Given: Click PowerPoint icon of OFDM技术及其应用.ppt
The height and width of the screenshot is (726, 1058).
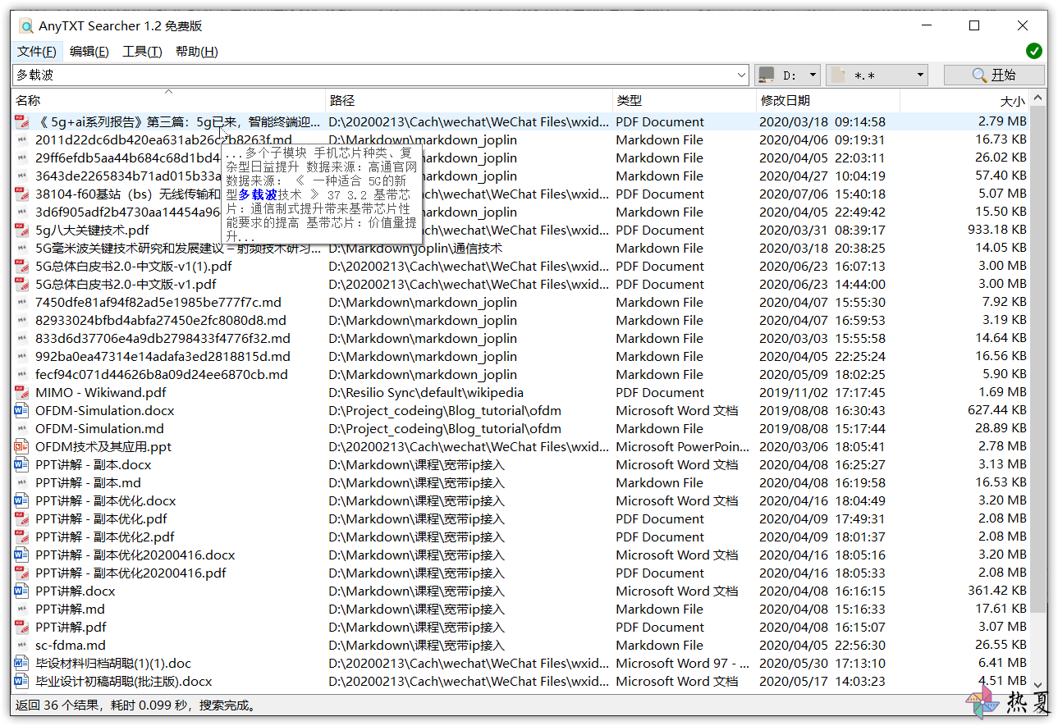Looking at the screenshot, I should [x=22, y=447].
